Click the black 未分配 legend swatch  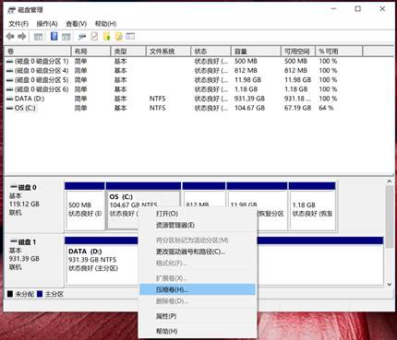pos(10,294)
